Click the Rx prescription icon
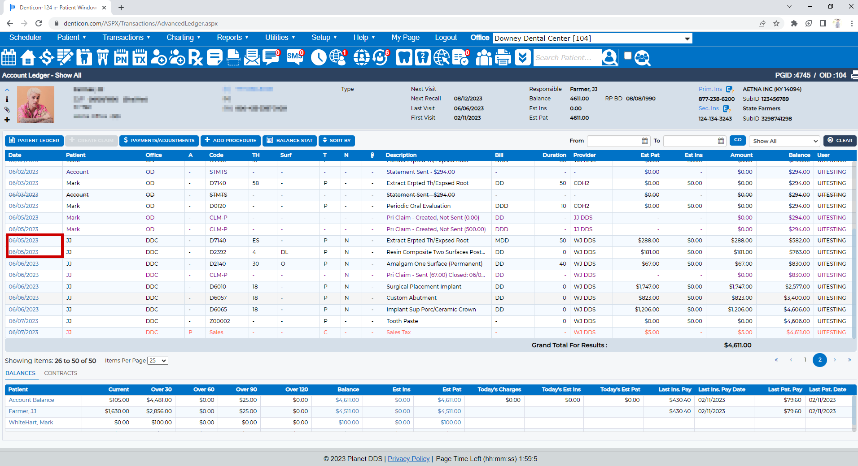 click(196, 58)
